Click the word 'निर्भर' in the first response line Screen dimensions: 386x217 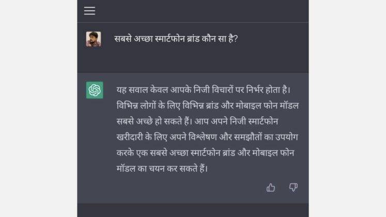click(255, 90)
